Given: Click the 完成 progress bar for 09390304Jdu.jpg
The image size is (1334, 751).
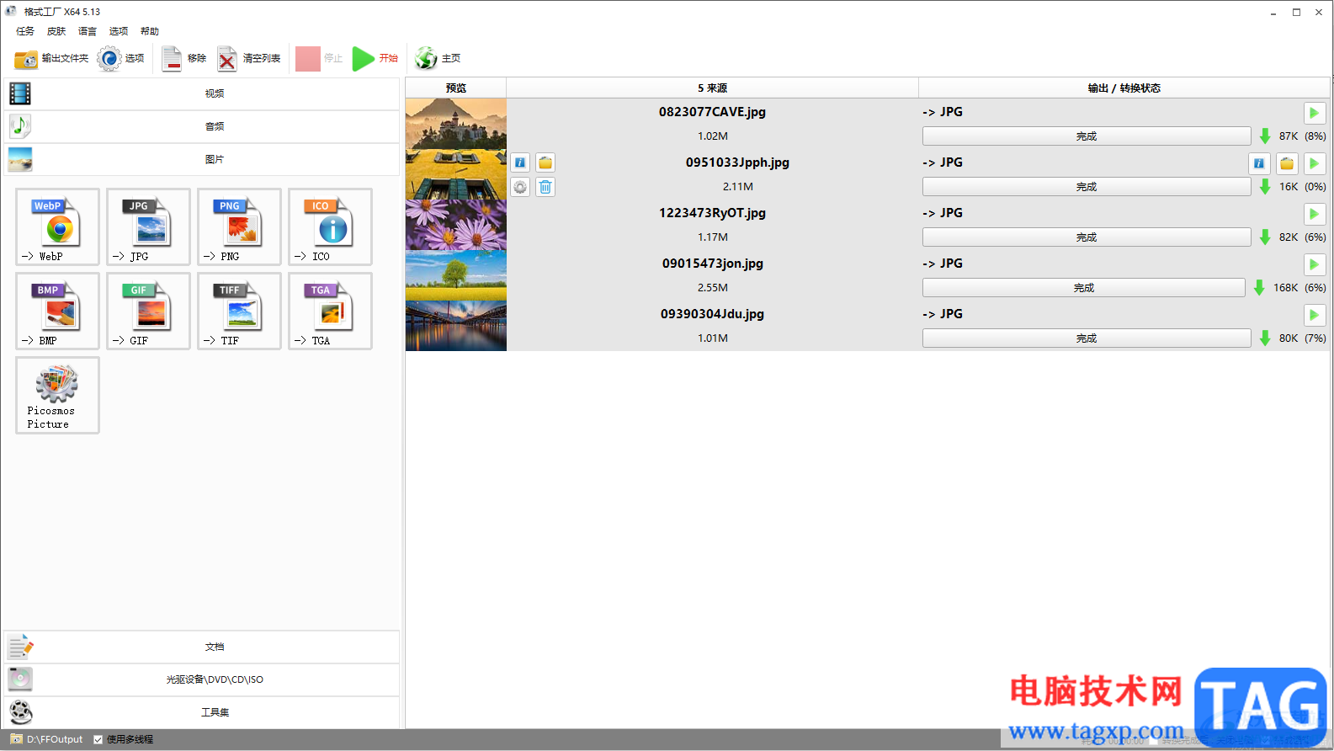Looking at the screenshot, I should tap(1087, 338).
